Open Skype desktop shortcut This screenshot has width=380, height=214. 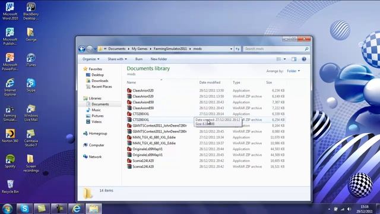point(31,86)
